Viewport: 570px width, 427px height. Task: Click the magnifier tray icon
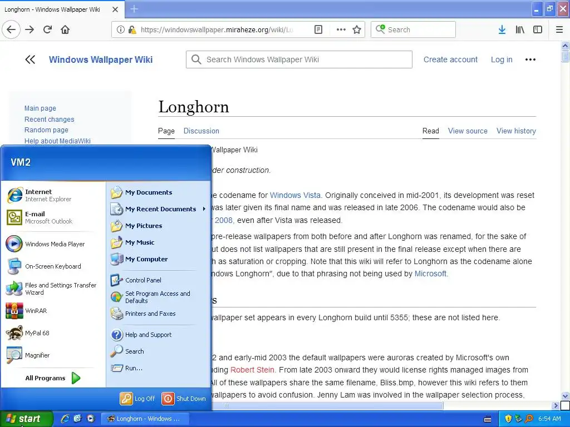(529, 419)
